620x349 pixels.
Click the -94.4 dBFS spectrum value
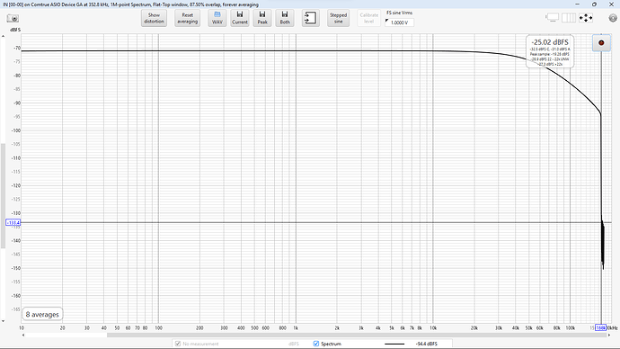click(427, 344)
